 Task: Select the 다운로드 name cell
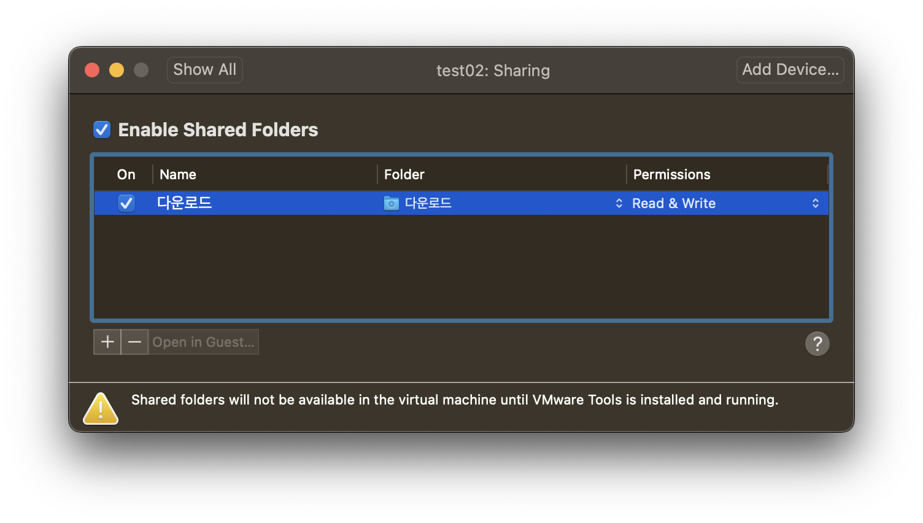(185, 203)
